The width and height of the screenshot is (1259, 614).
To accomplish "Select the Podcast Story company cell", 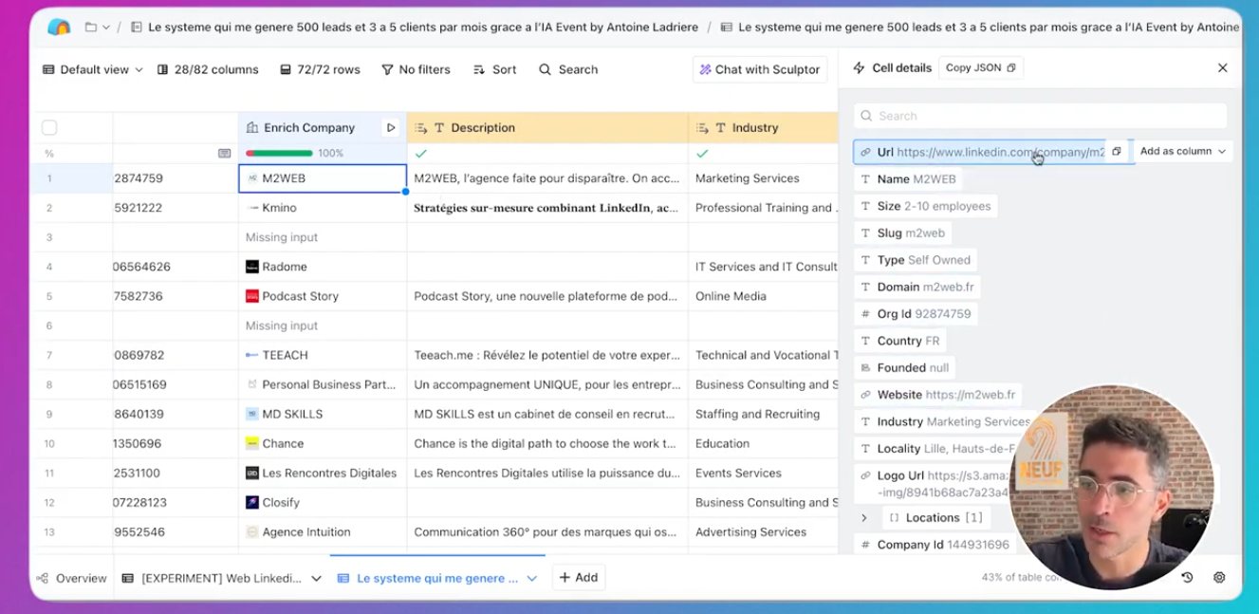I will click(323, 296).
